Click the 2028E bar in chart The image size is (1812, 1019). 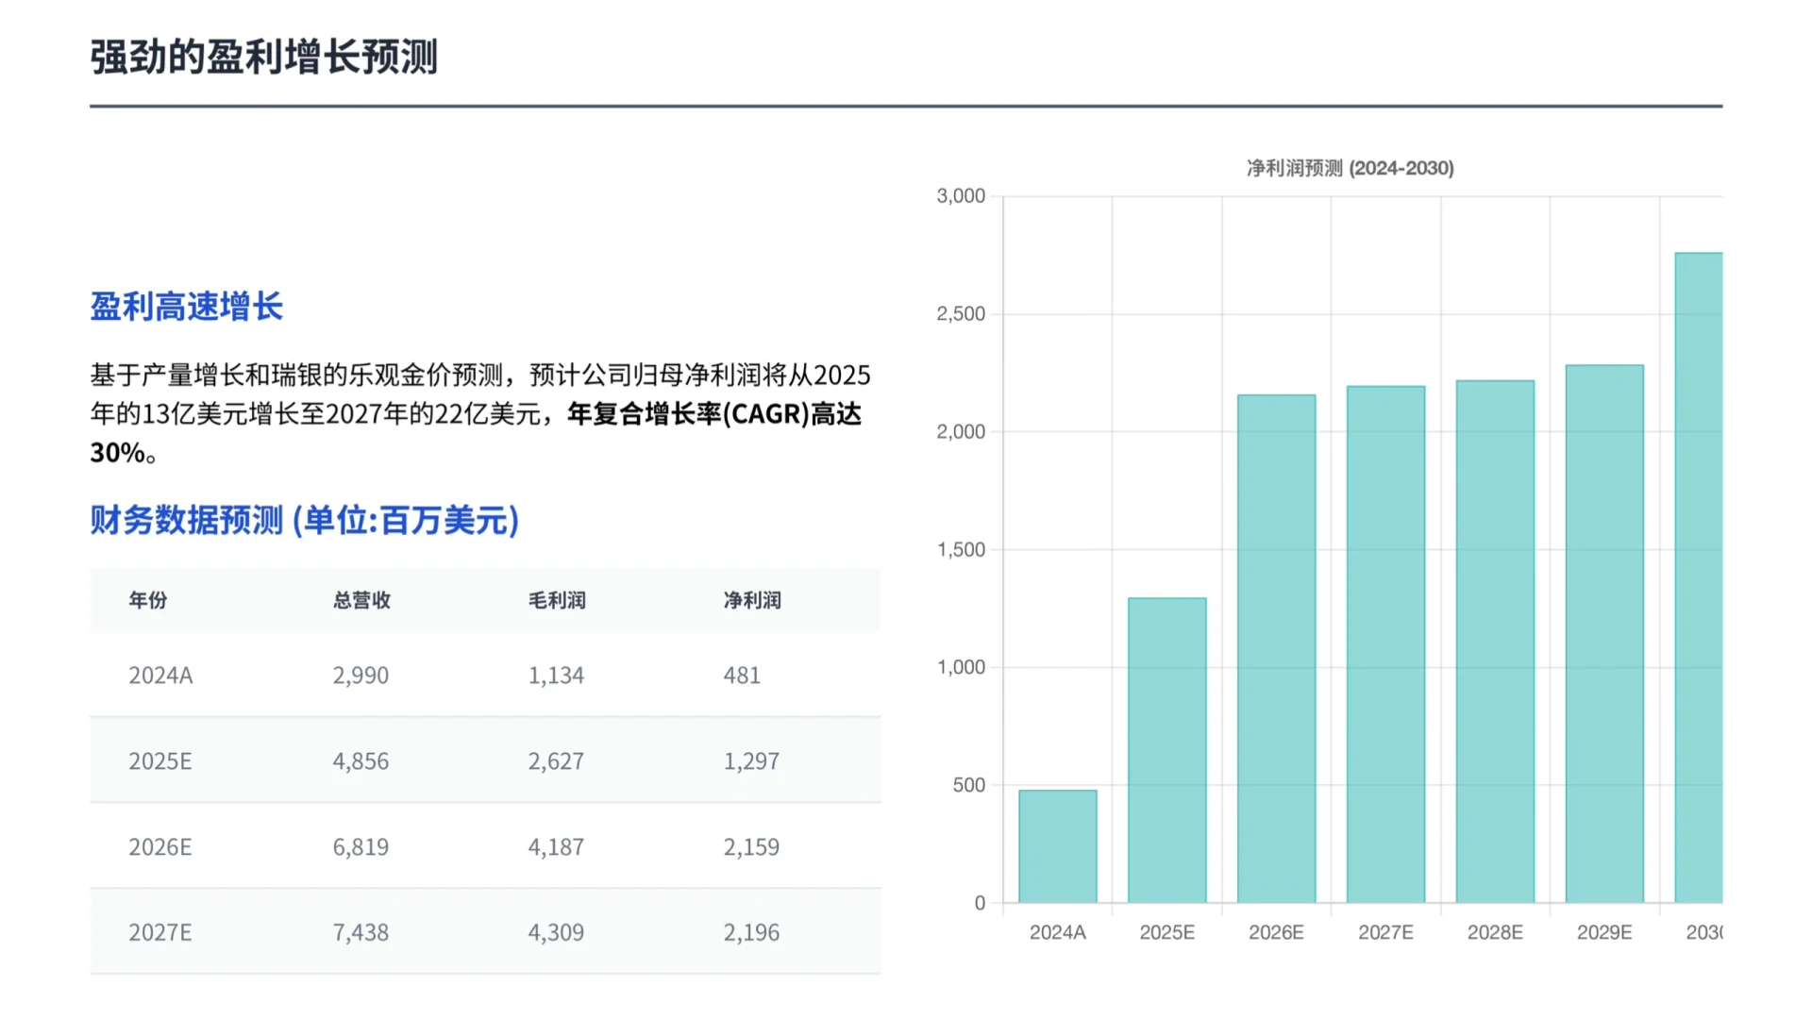point(1495,642)
